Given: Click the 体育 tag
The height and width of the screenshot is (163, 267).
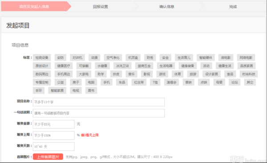Looking at the screenshot, I should pos(178,74).
